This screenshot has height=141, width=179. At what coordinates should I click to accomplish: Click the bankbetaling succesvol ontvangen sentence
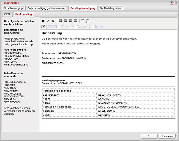pos(89,39)
